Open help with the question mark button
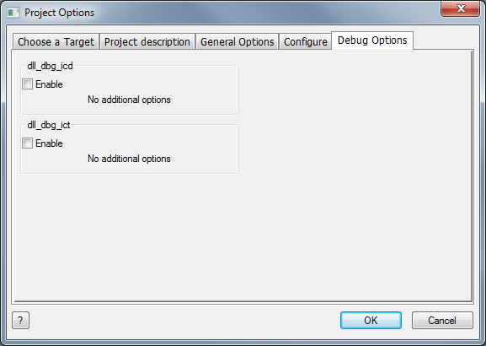486x346 pixels. [20, 320]
